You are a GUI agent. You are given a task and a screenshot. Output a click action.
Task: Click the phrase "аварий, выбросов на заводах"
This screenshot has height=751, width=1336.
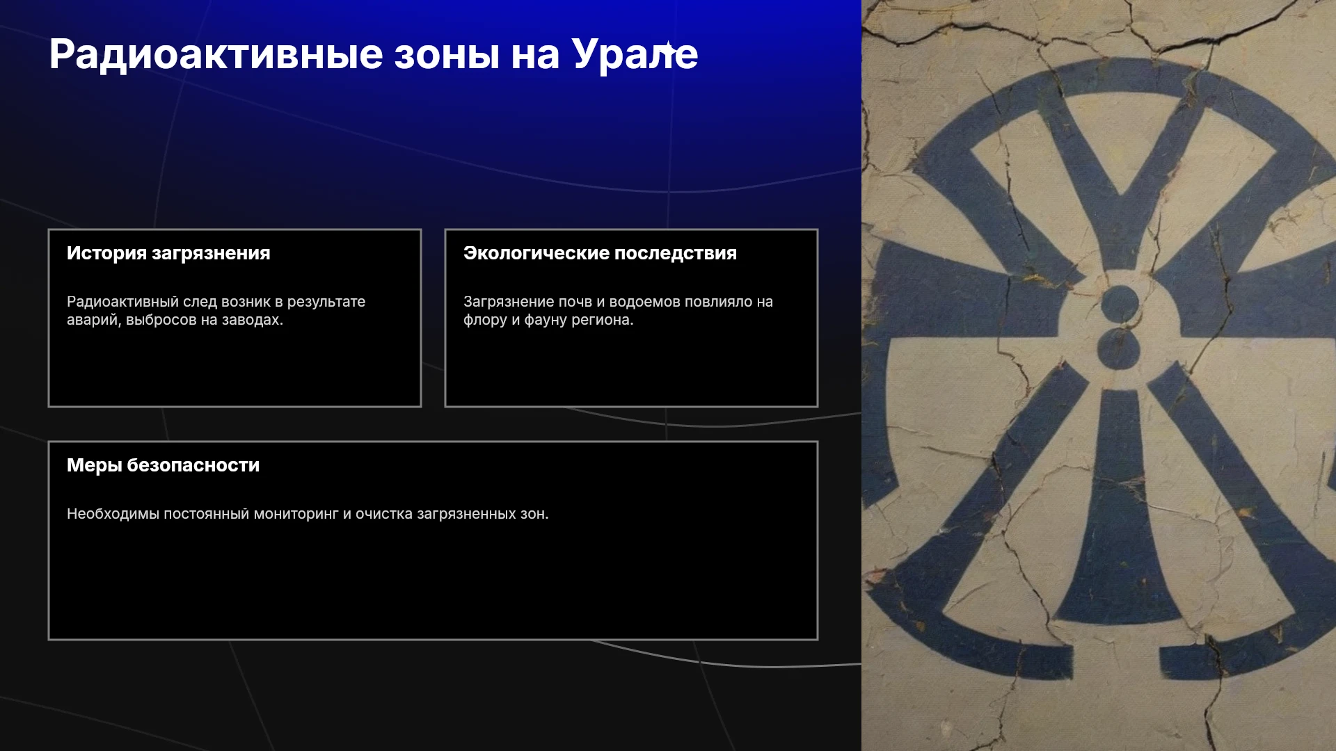[175, 320]
